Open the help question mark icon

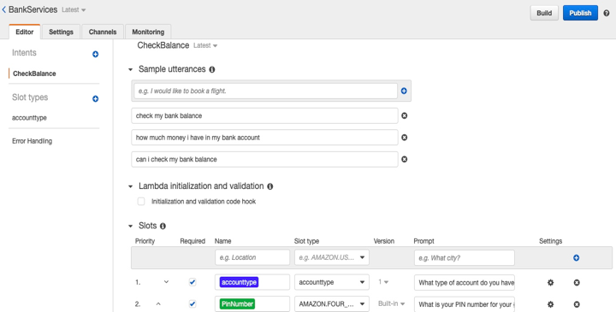(x=607, y=13)
